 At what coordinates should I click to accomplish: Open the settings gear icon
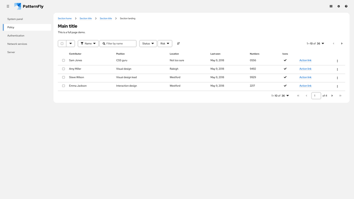(x=339, y=6)
